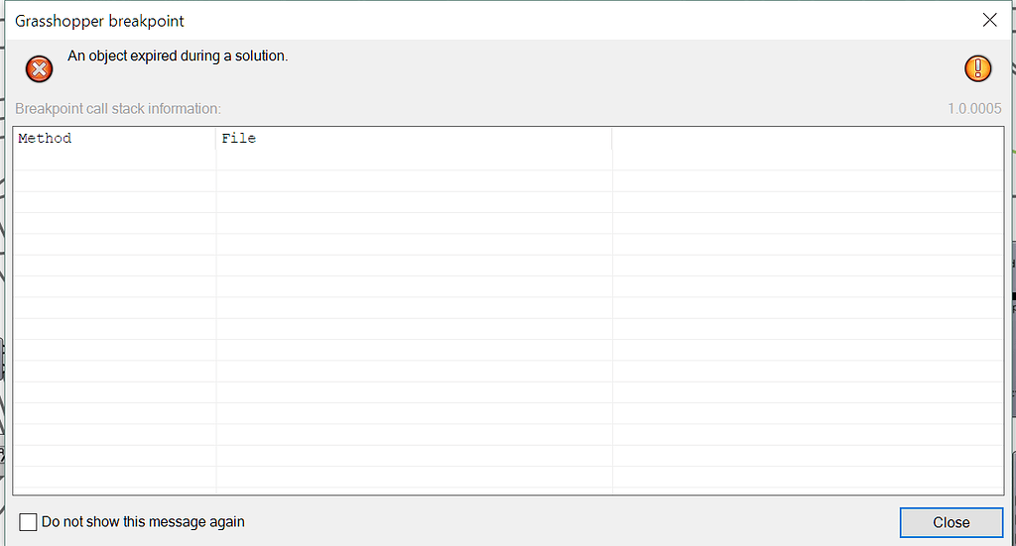Screen dimensions: 1016x546
Task: Dismiss dialog using title bar X
Action: pyautogui.click(x=989, y=20)
